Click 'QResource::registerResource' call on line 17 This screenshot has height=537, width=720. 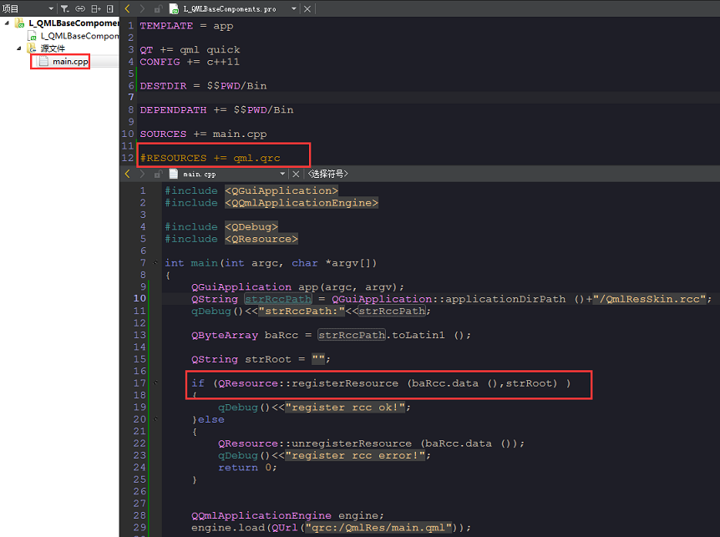(x=308, y=383)
